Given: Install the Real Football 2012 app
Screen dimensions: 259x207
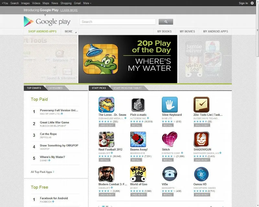Looking at the screenshot, I should click(x=104, y=160).
